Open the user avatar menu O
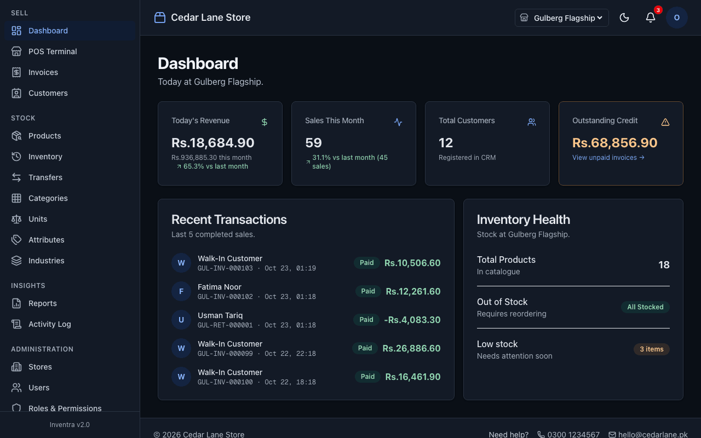Image resolution: width=701 pixels, height=438 pixels. 677,18
